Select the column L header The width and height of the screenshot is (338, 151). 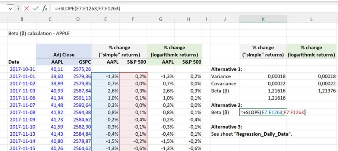point(311,19)
